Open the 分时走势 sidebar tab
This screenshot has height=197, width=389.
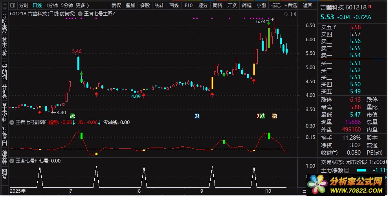pos(4,23)
